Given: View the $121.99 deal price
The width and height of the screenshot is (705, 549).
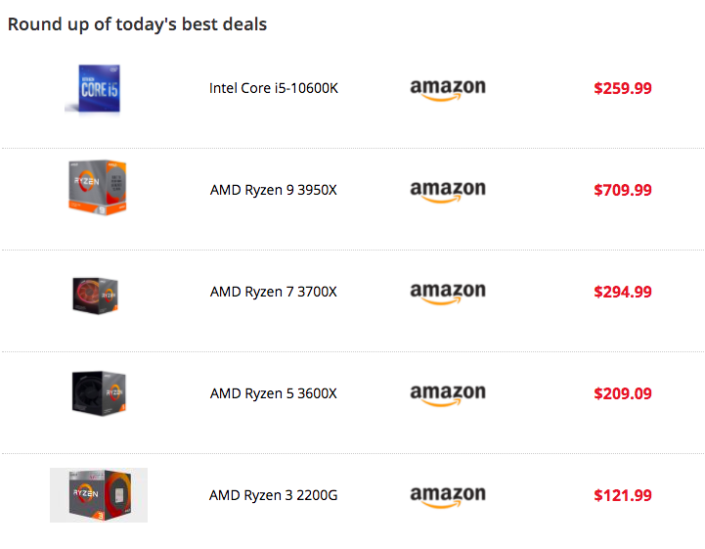Looking at the screenshot, I should click(x=623, y=495).
